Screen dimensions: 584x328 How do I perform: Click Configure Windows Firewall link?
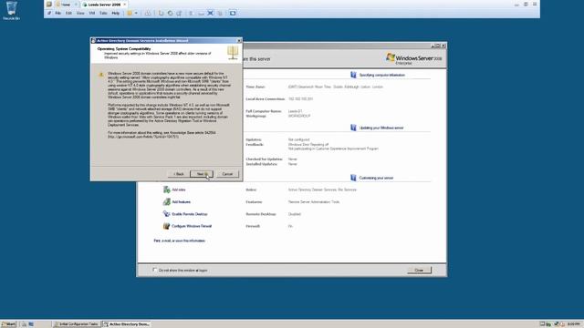point(192,226)
